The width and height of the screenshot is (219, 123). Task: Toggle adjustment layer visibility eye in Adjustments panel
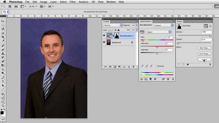pyautogui.click(x=155, y=79)
